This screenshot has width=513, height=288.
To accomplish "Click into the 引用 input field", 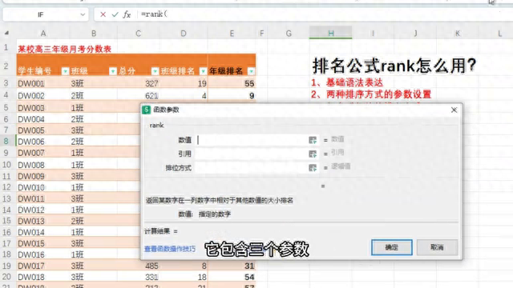I will pos(251,154).
